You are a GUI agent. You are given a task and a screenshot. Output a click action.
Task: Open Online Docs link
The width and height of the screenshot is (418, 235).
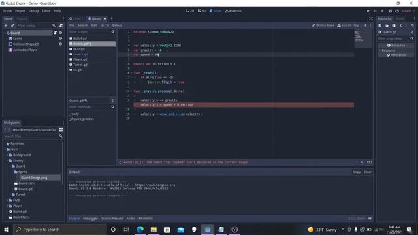(x=323, y=25)
